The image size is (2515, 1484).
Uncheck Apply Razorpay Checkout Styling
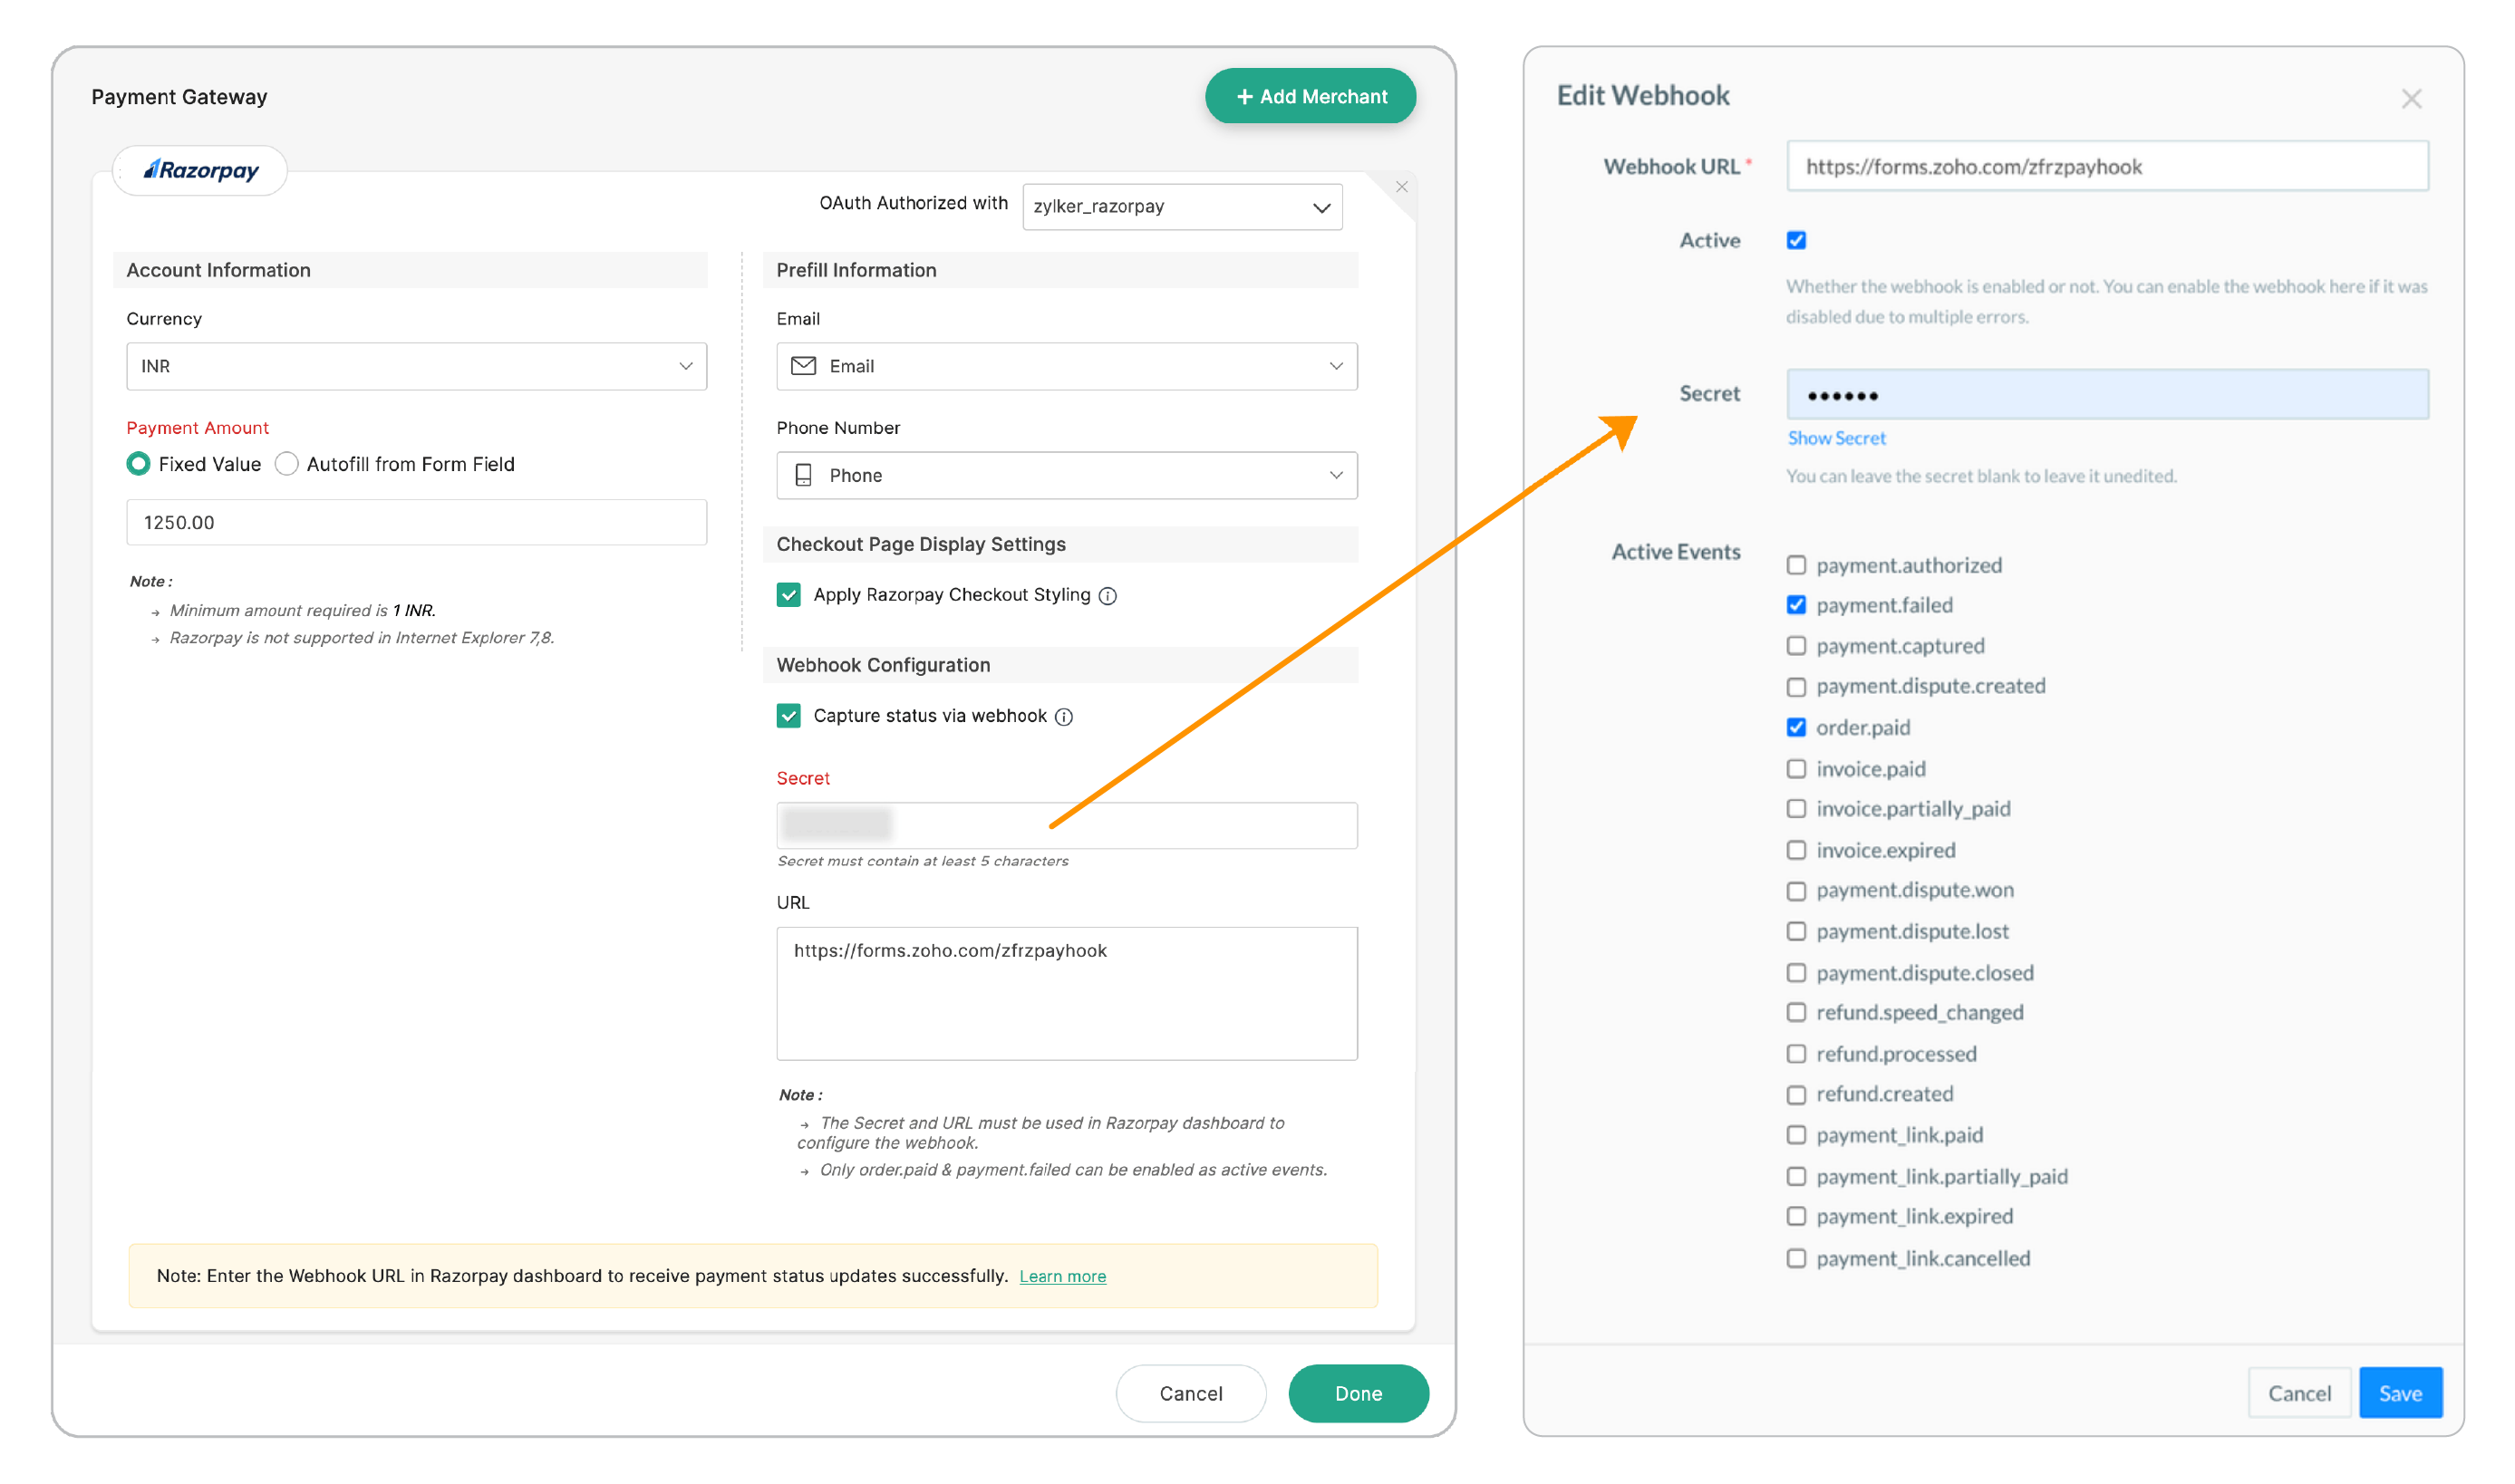click(x=788, y=595)
